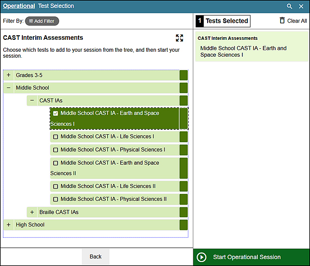
Task: Expand the tree to full screen
Action: coord(179,38)
